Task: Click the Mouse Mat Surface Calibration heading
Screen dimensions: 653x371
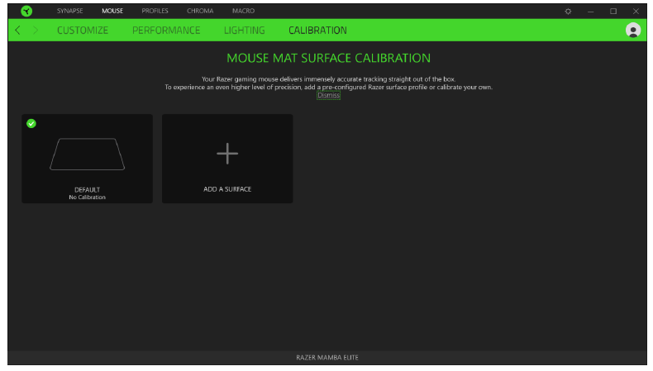Action: (x=329, y=58)
